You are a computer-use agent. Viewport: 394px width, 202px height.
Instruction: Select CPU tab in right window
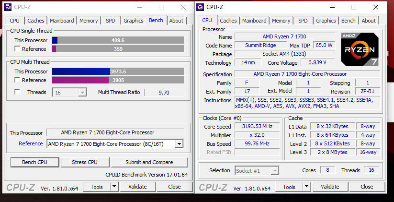click(207, 20)
